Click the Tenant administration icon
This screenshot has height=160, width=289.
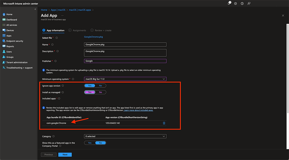(x=4, y=62)
